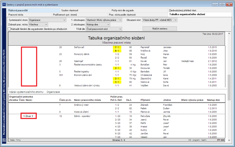Click the Příjmení column header
Viewport: 235px width, 147px height.
pyautogui.click(x=145, y=100)
